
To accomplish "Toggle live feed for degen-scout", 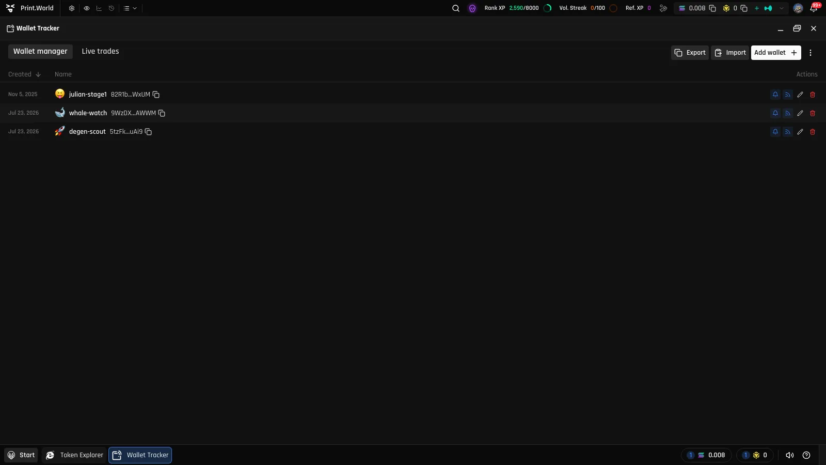I will click(788, 132).
